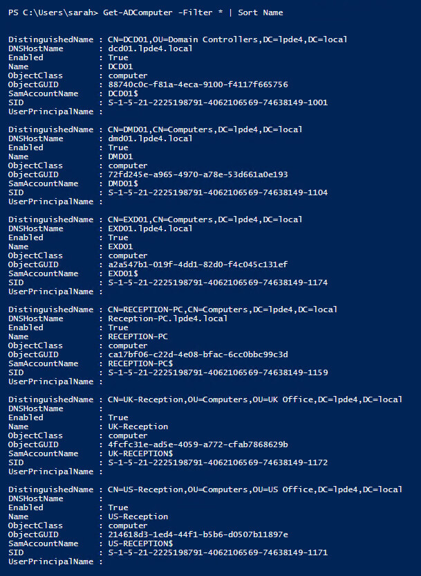Screen dimensions: 421x576
Task: Click the ObjectGUID starting with 88740c0c
Action: [x=198, y=84]
